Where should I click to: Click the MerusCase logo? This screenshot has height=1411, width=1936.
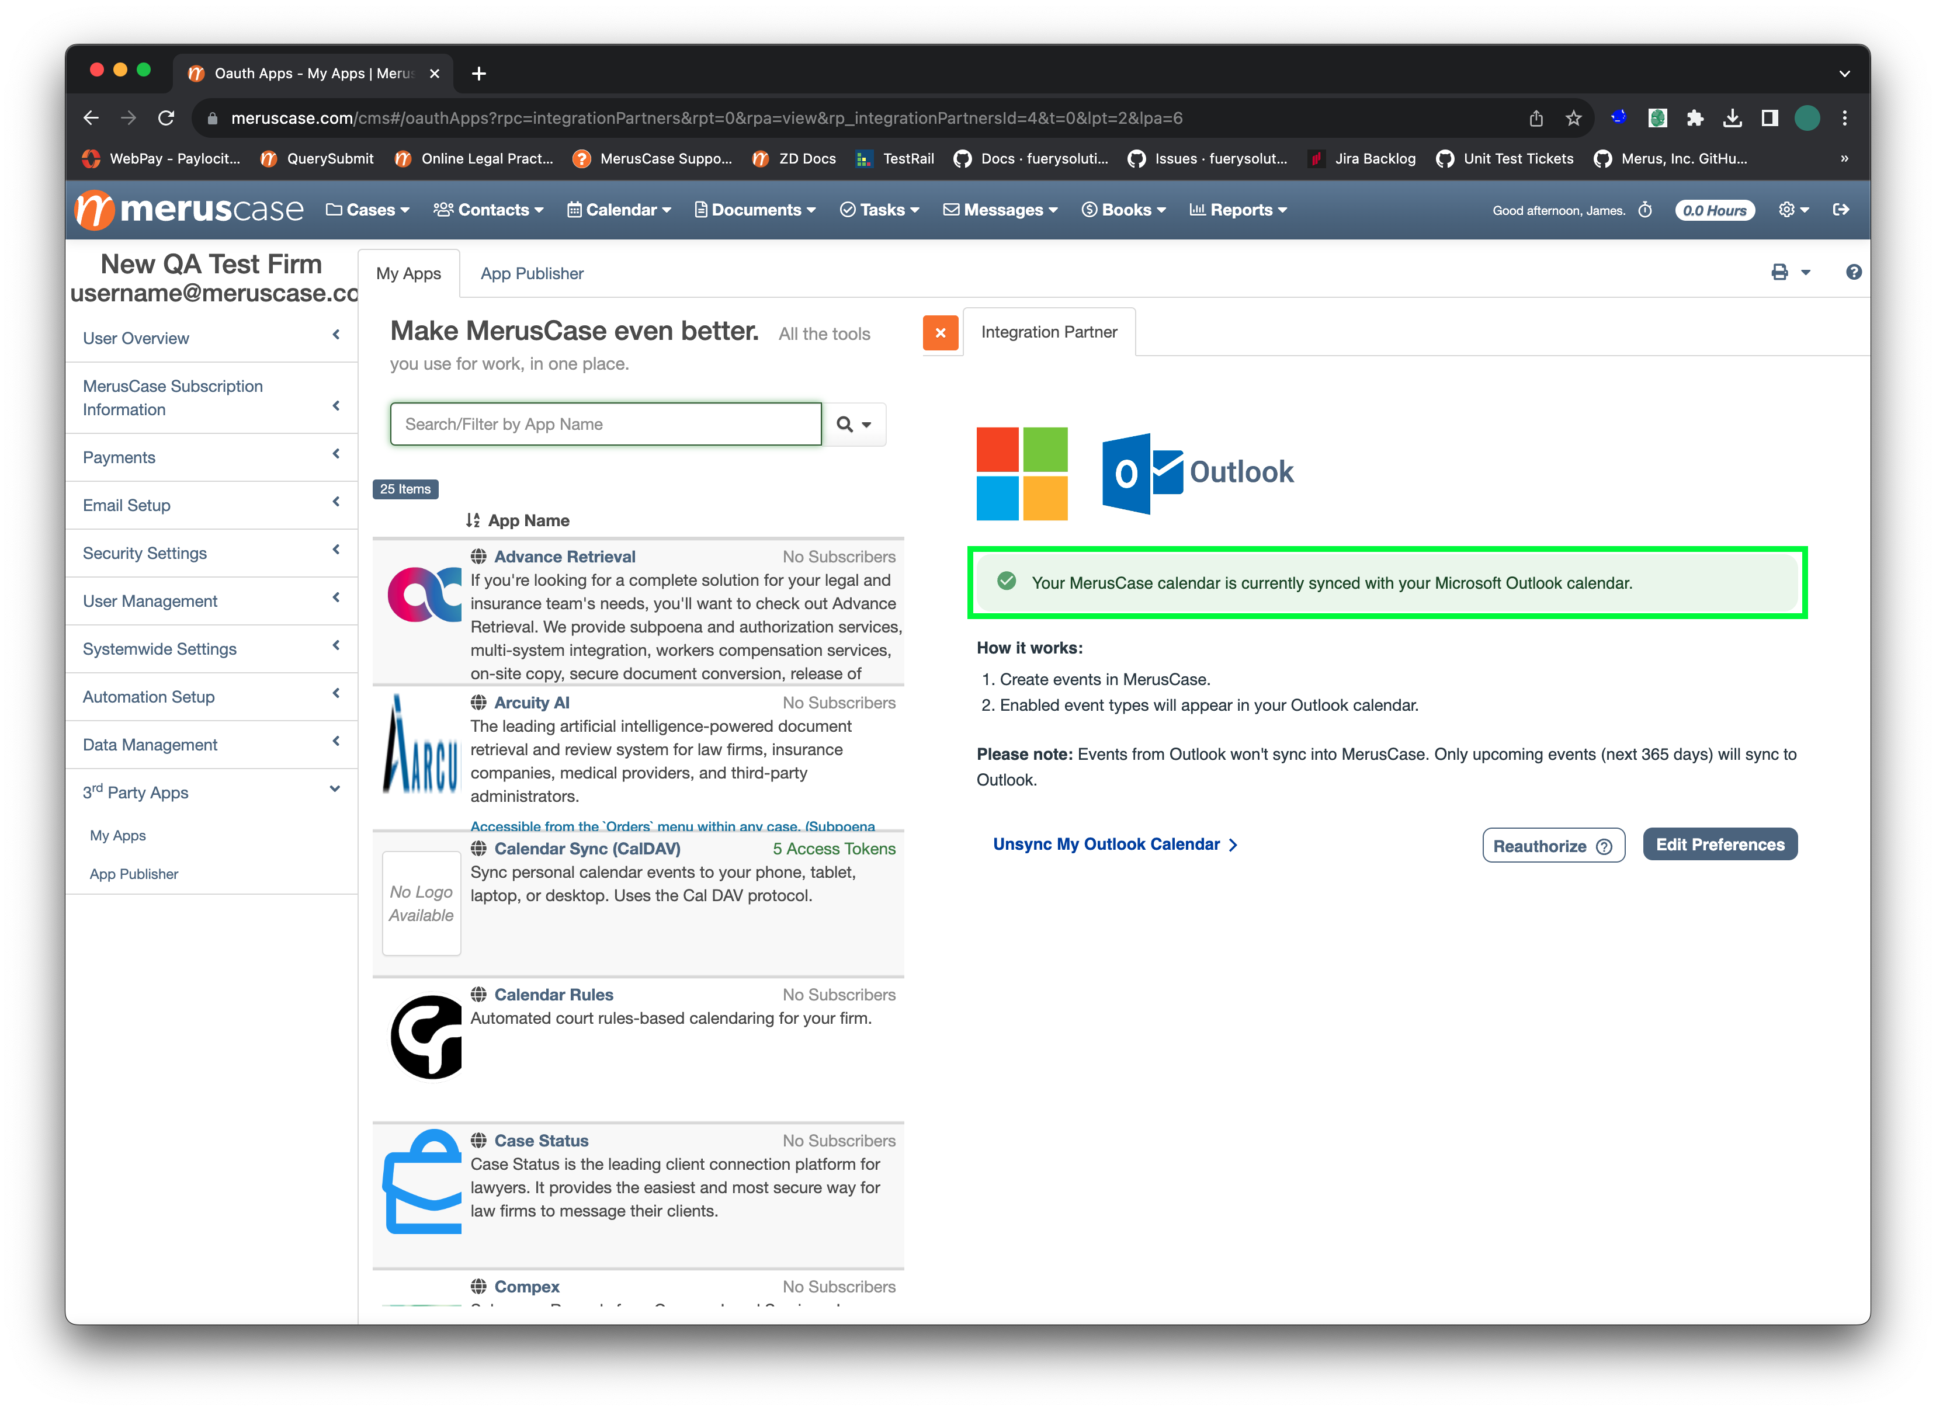coord(190,209)
